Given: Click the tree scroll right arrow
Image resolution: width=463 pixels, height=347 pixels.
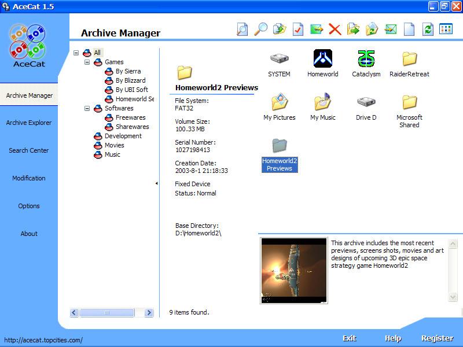Looking at the screenshot, I should click(x=149, y=312).
